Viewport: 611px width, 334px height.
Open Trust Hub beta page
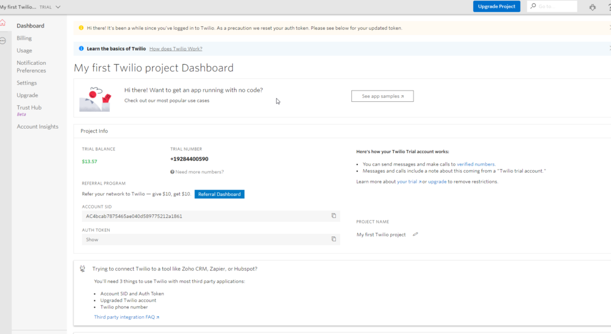click(x=29, y=108)
